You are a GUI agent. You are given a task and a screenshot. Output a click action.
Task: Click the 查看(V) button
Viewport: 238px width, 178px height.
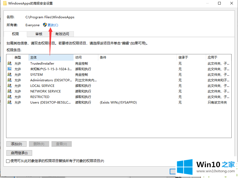pyautogui.click(x=61, y=144)
